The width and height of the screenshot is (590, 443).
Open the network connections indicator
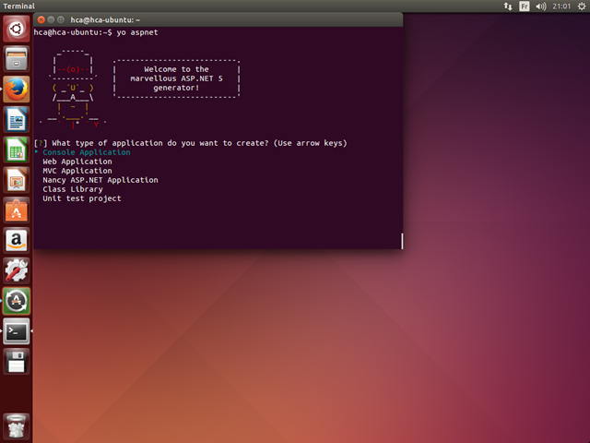(x=508, y=6)
